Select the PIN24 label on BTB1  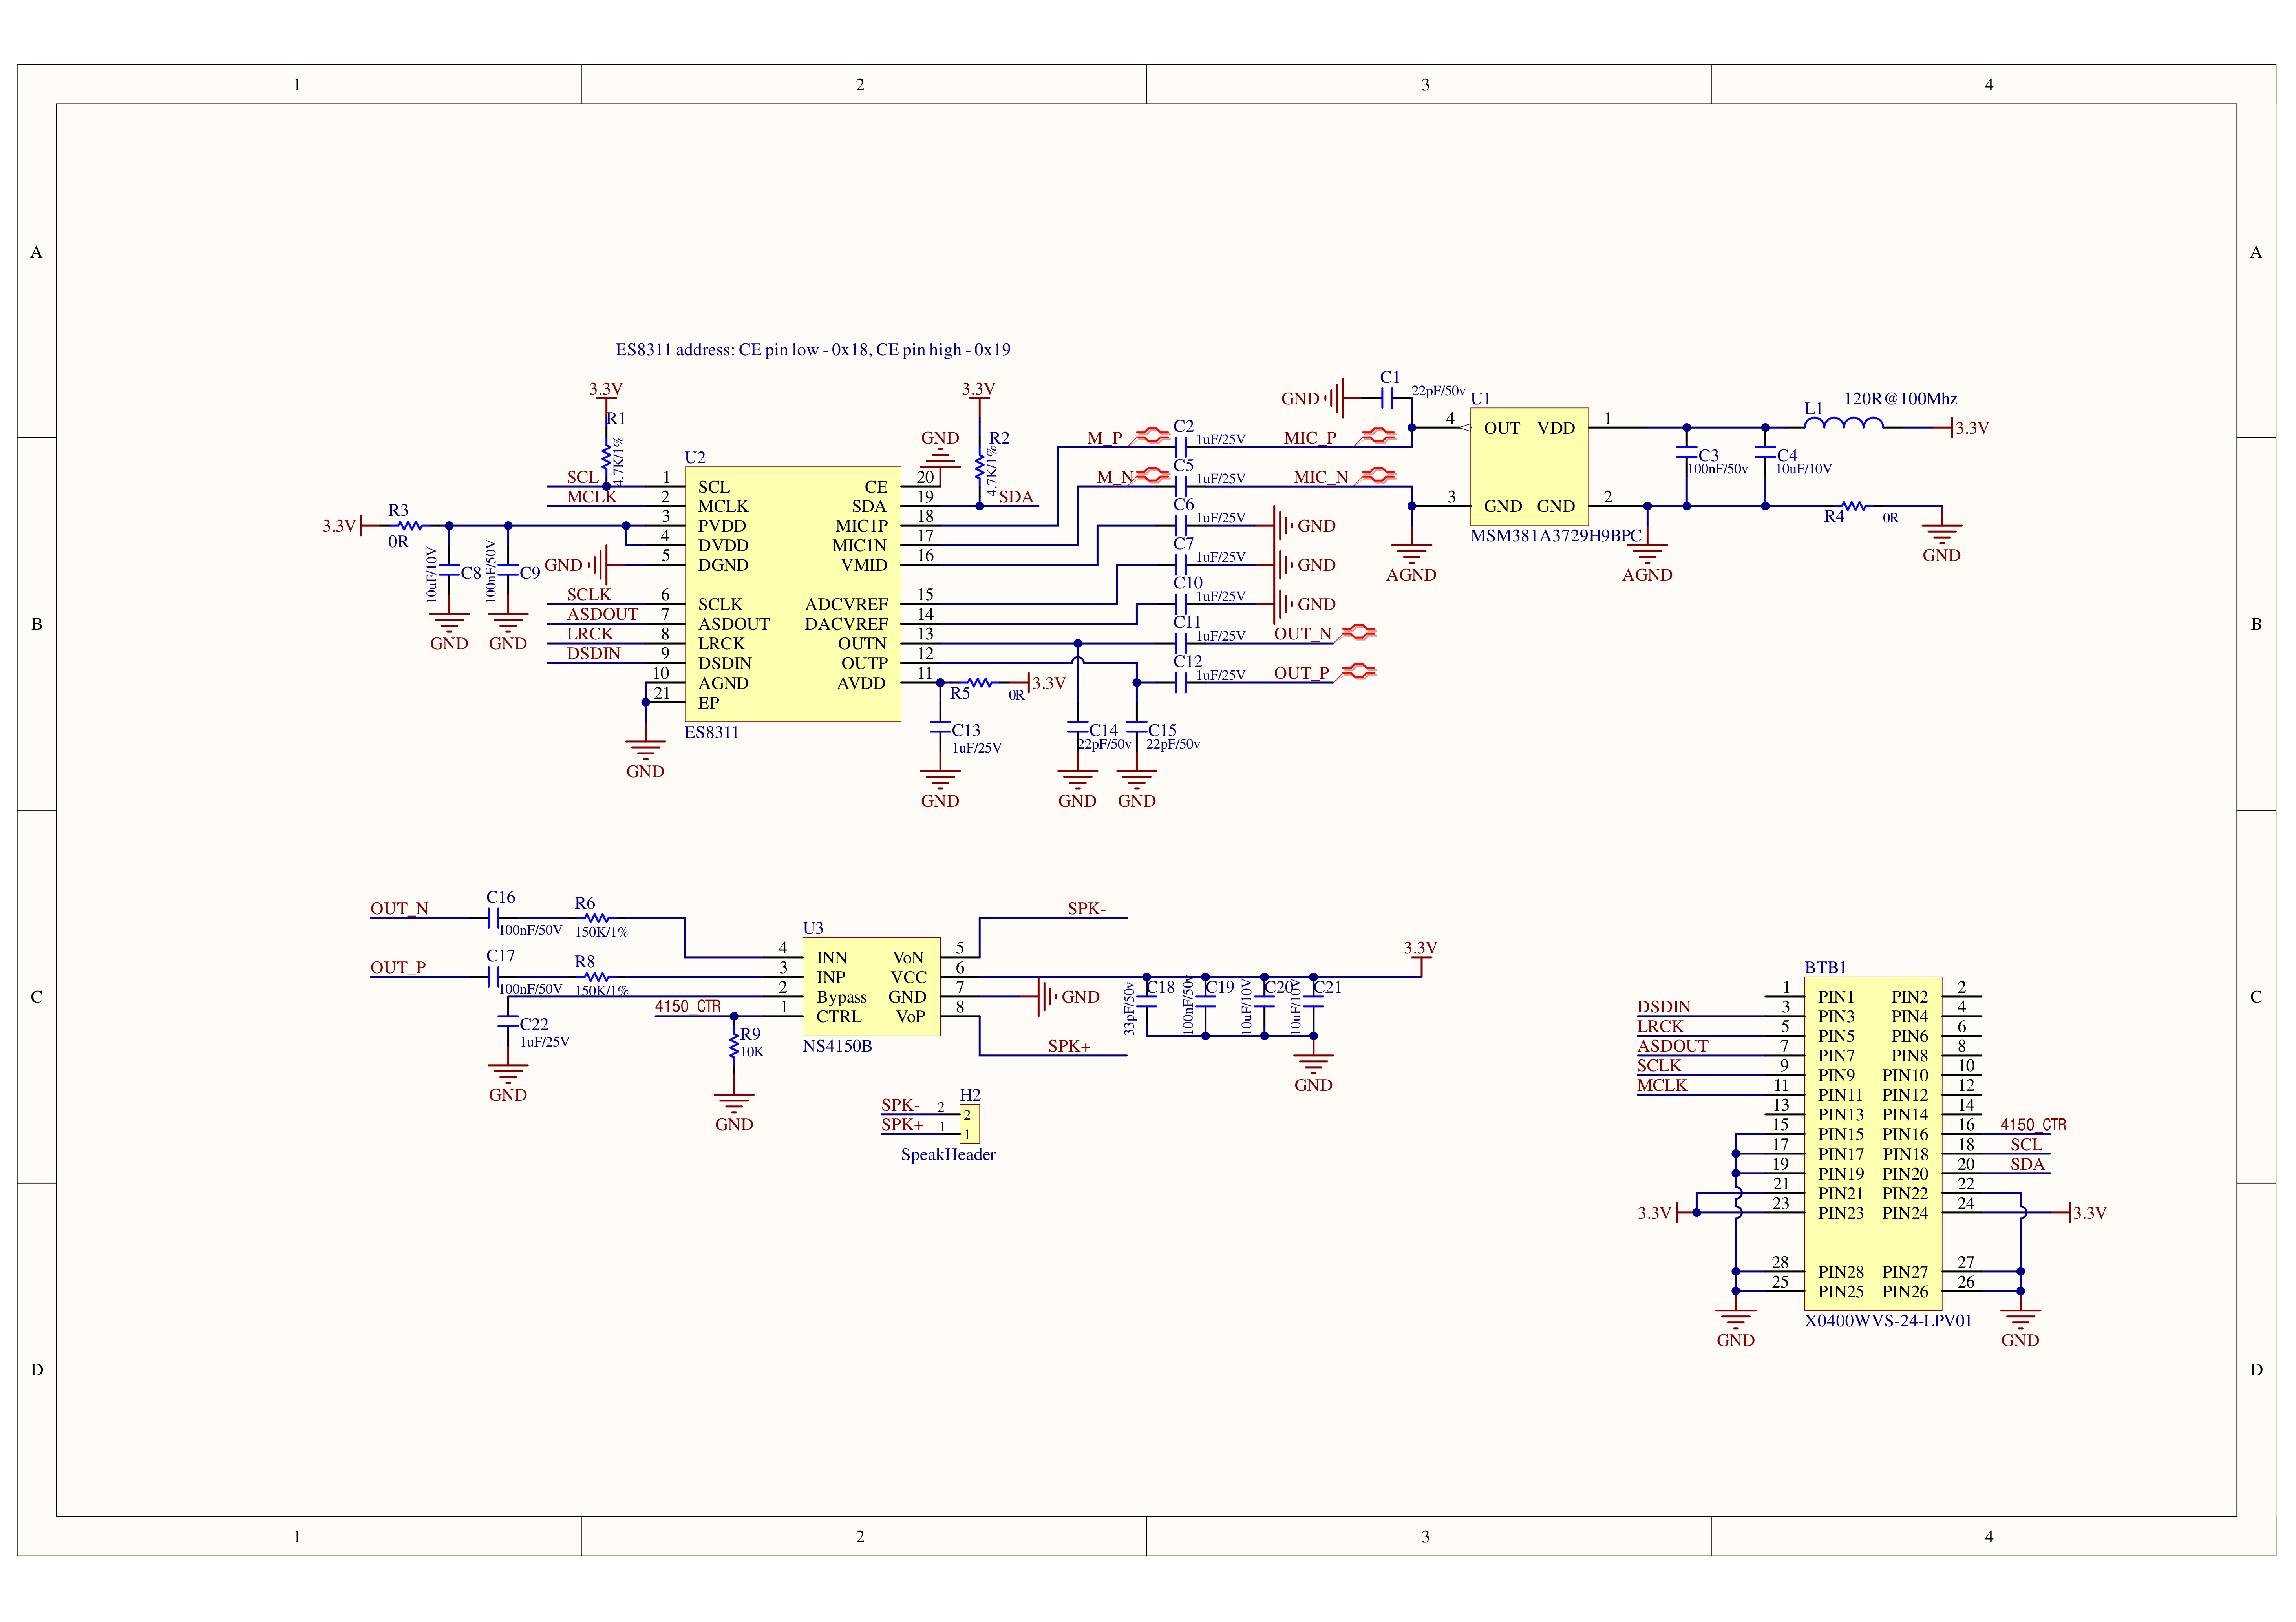pos(1905,1213)
